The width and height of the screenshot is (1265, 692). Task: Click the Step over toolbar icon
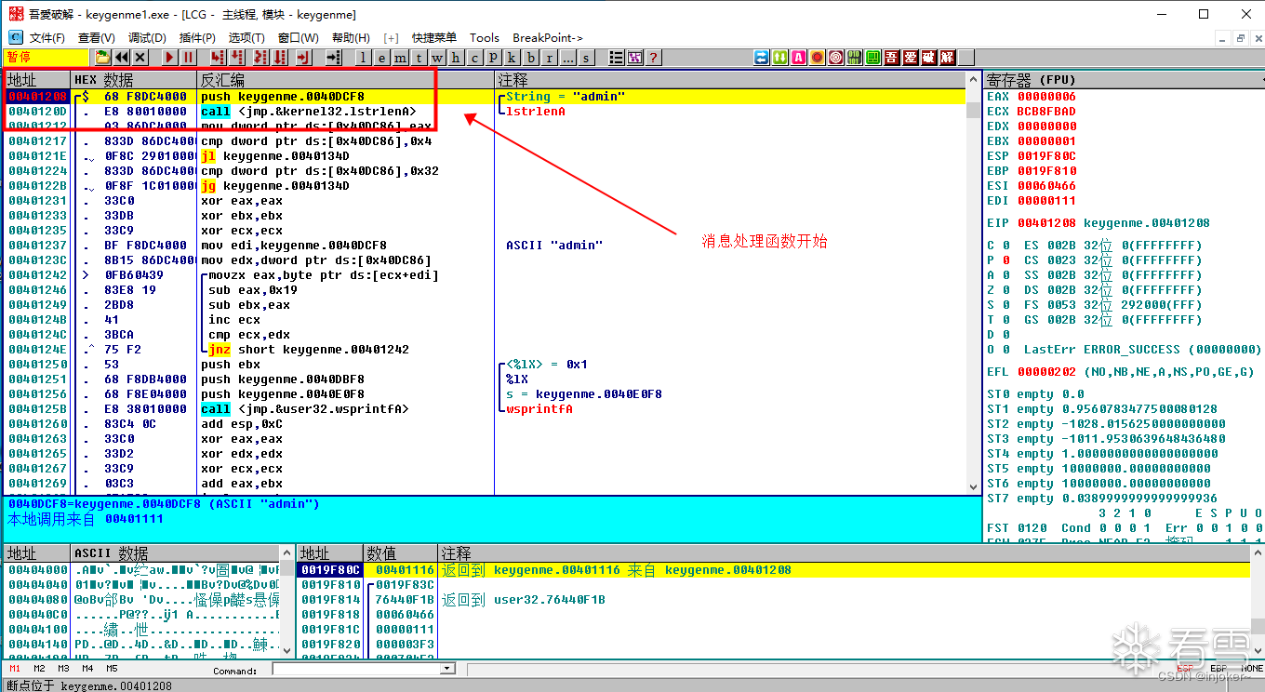point(237,58)
